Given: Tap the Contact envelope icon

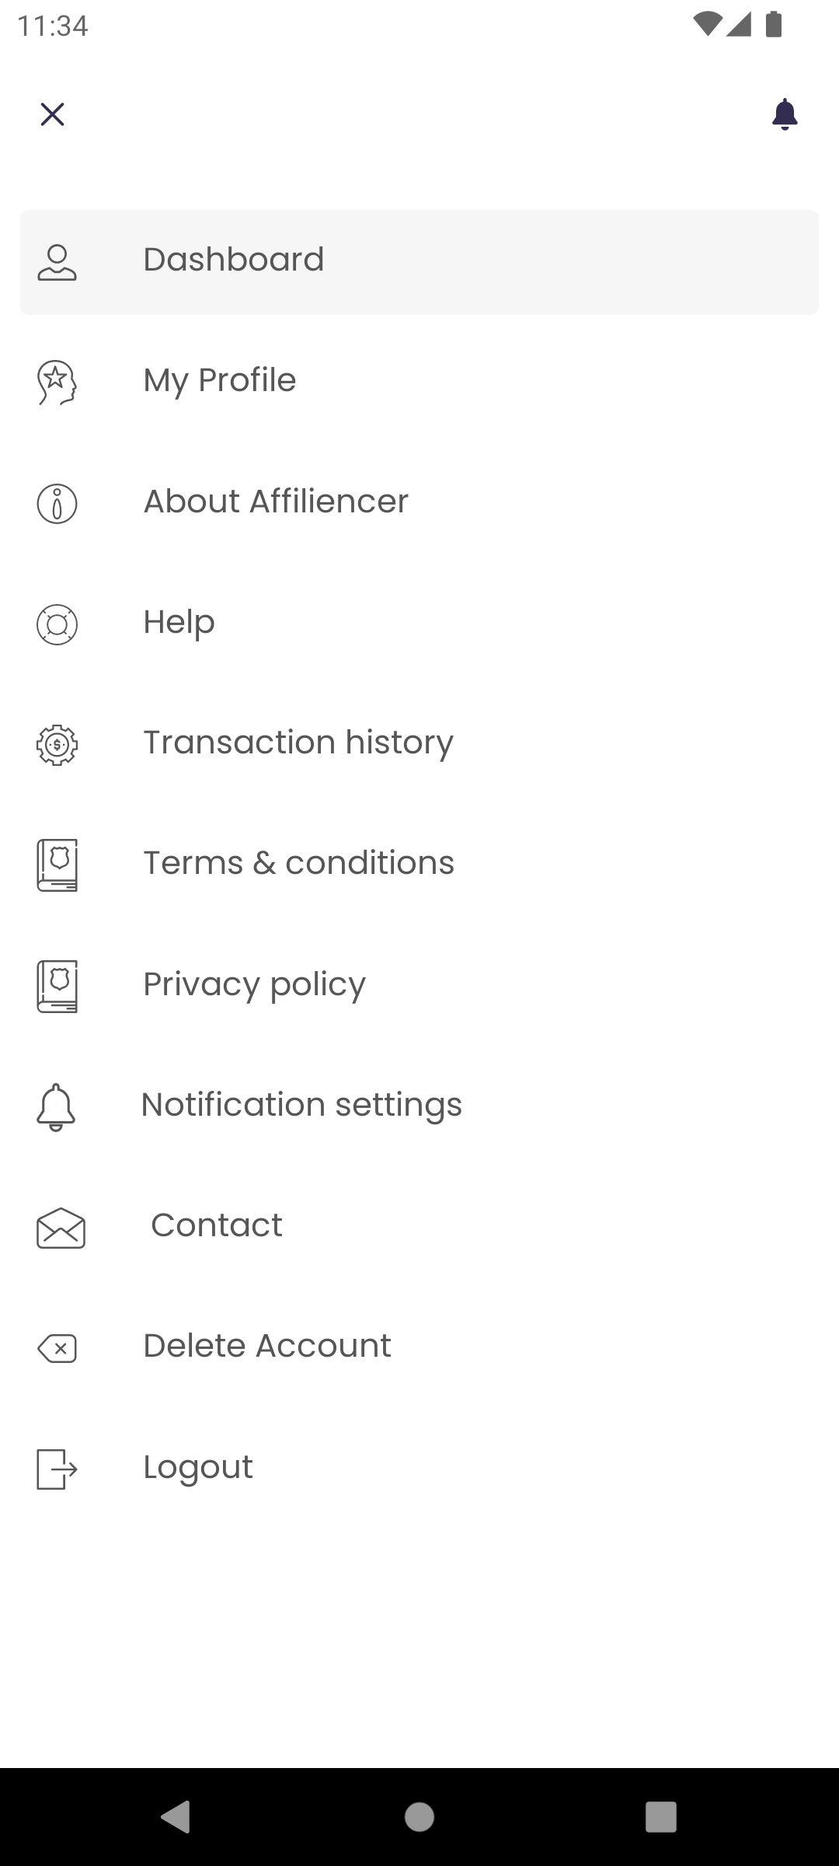Looking at the screenshot, I should (x=61, y=1228).
